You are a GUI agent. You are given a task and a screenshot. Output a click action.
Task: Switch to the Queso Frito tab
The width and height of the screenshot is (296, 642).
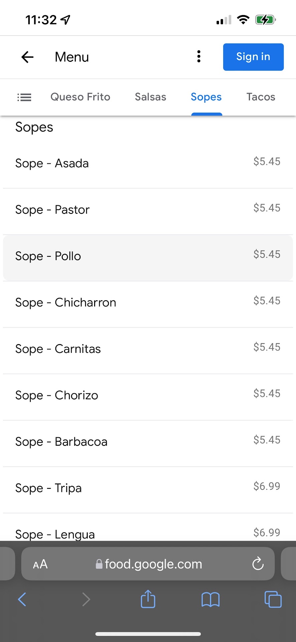[80, 97]
